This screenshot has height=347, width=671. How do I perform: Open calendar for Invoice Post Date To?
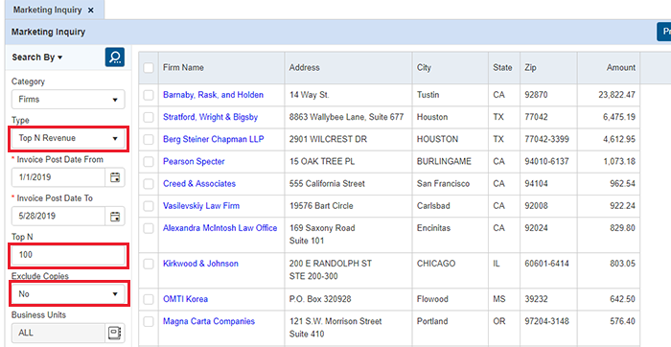[115, 216]
